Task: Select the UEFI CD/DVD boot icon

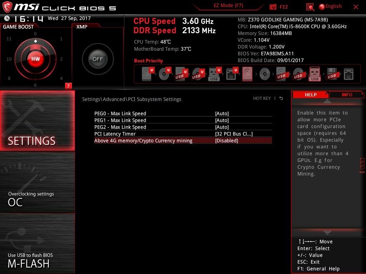Action: point(165,74)
